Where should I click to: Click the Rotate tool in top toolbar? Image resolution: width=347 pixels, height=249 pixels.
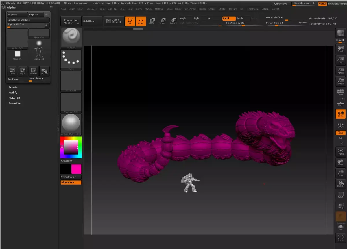coord(173,21)
